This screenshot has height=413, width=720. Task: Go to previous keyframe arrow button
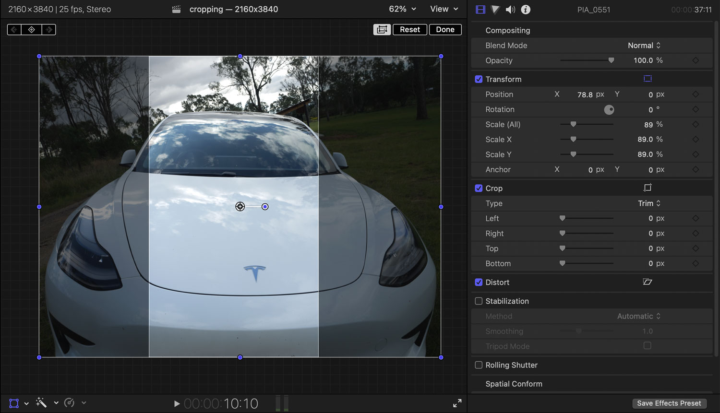tap(14, 30)
